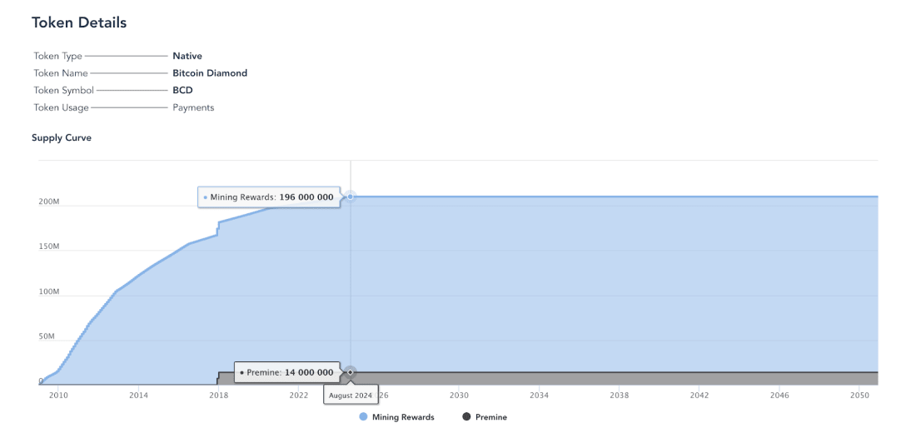916x433 pixels.
Task: Click the dark Premine legend circle
Action: (466, 417)
